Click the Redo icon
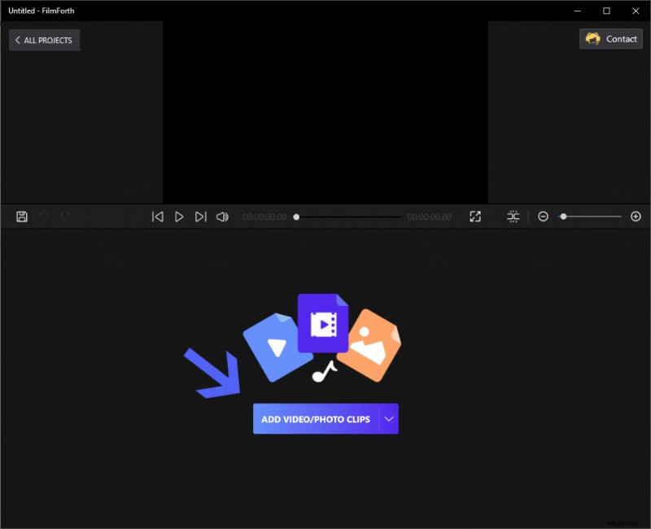Viewport: 651px width, 529px height. 66,216
